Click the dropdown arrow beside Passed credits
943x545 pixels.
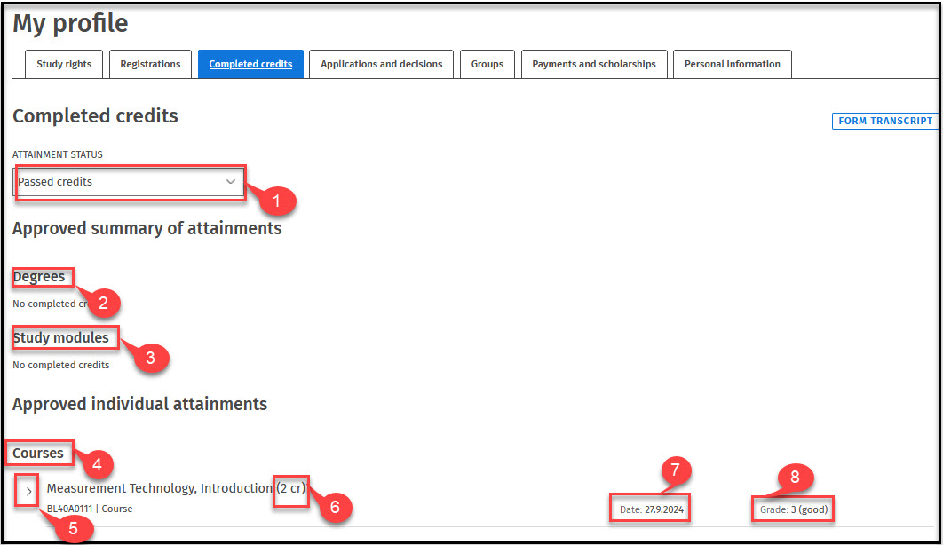tap(231, 182)
